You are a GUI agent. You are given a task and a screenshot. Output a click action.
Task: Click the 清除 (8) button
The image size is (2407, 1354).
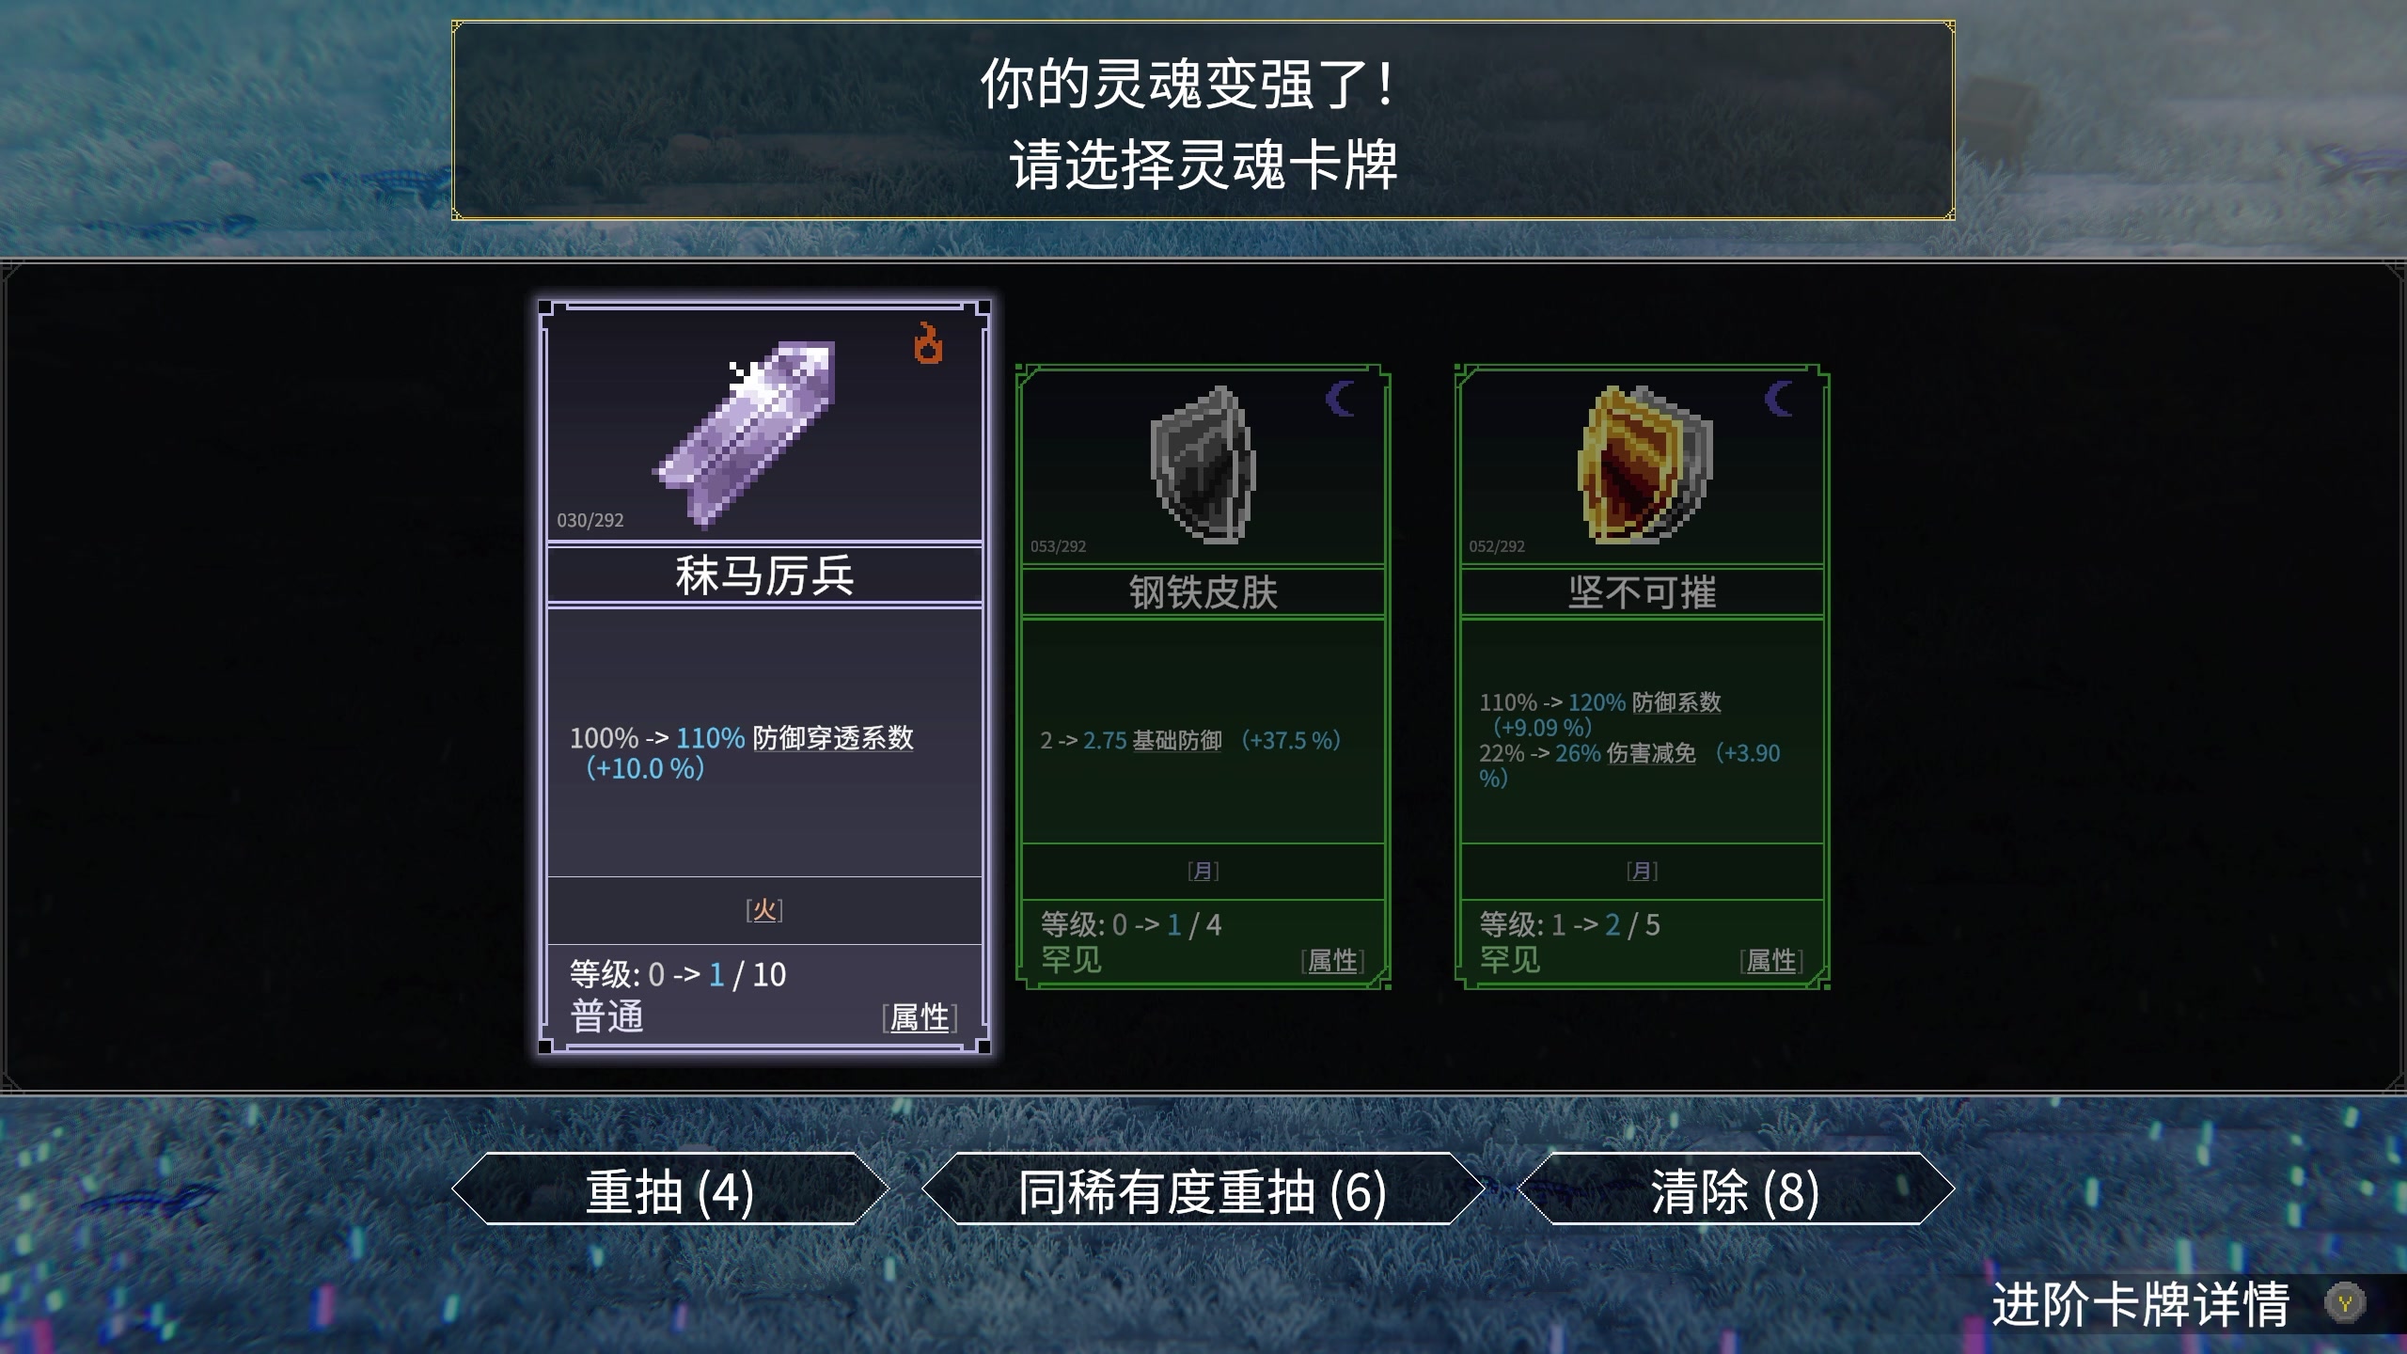(x=1736, y=1189)
